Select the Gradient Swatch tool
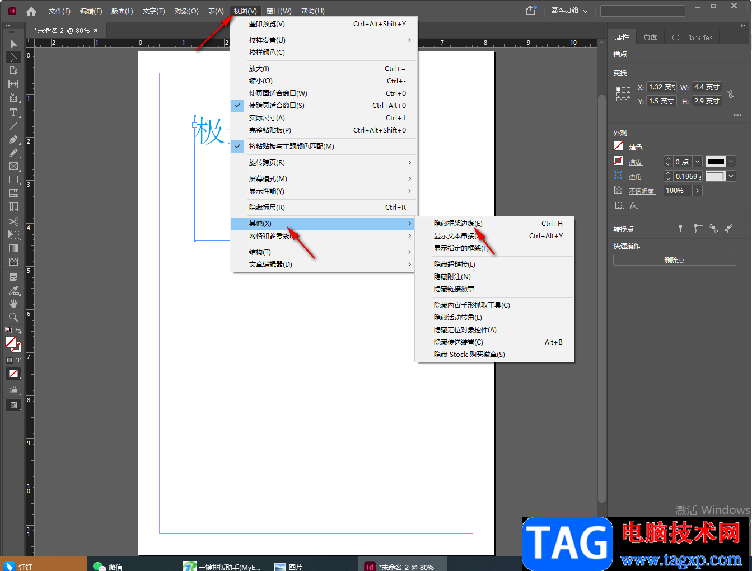 point(13,248)
